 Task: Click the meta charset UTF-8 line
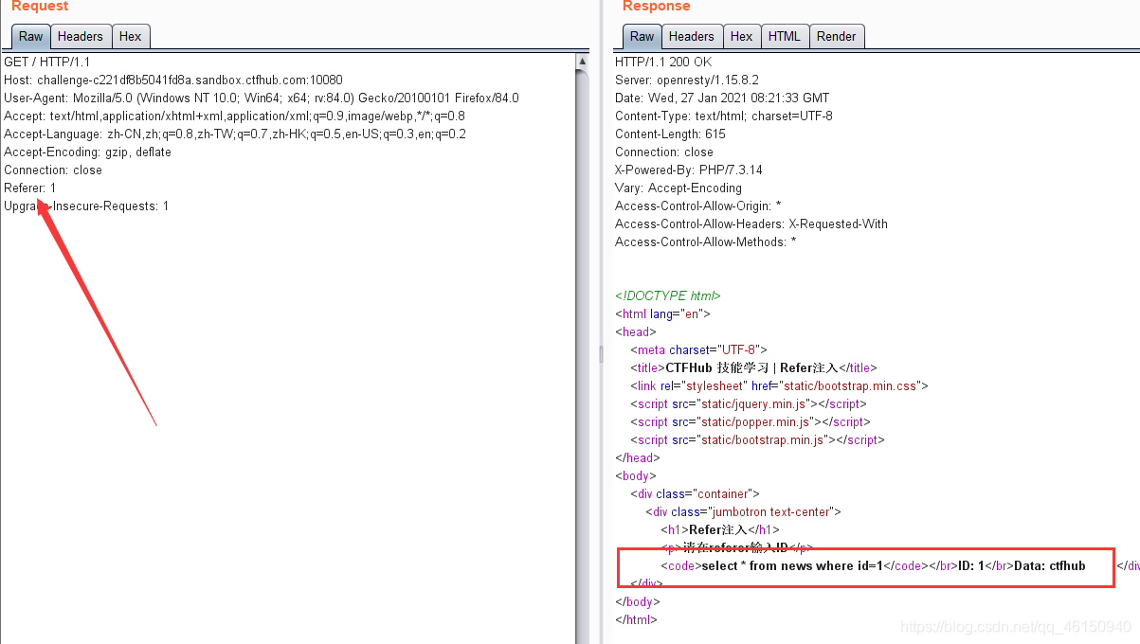coord(698,350)
